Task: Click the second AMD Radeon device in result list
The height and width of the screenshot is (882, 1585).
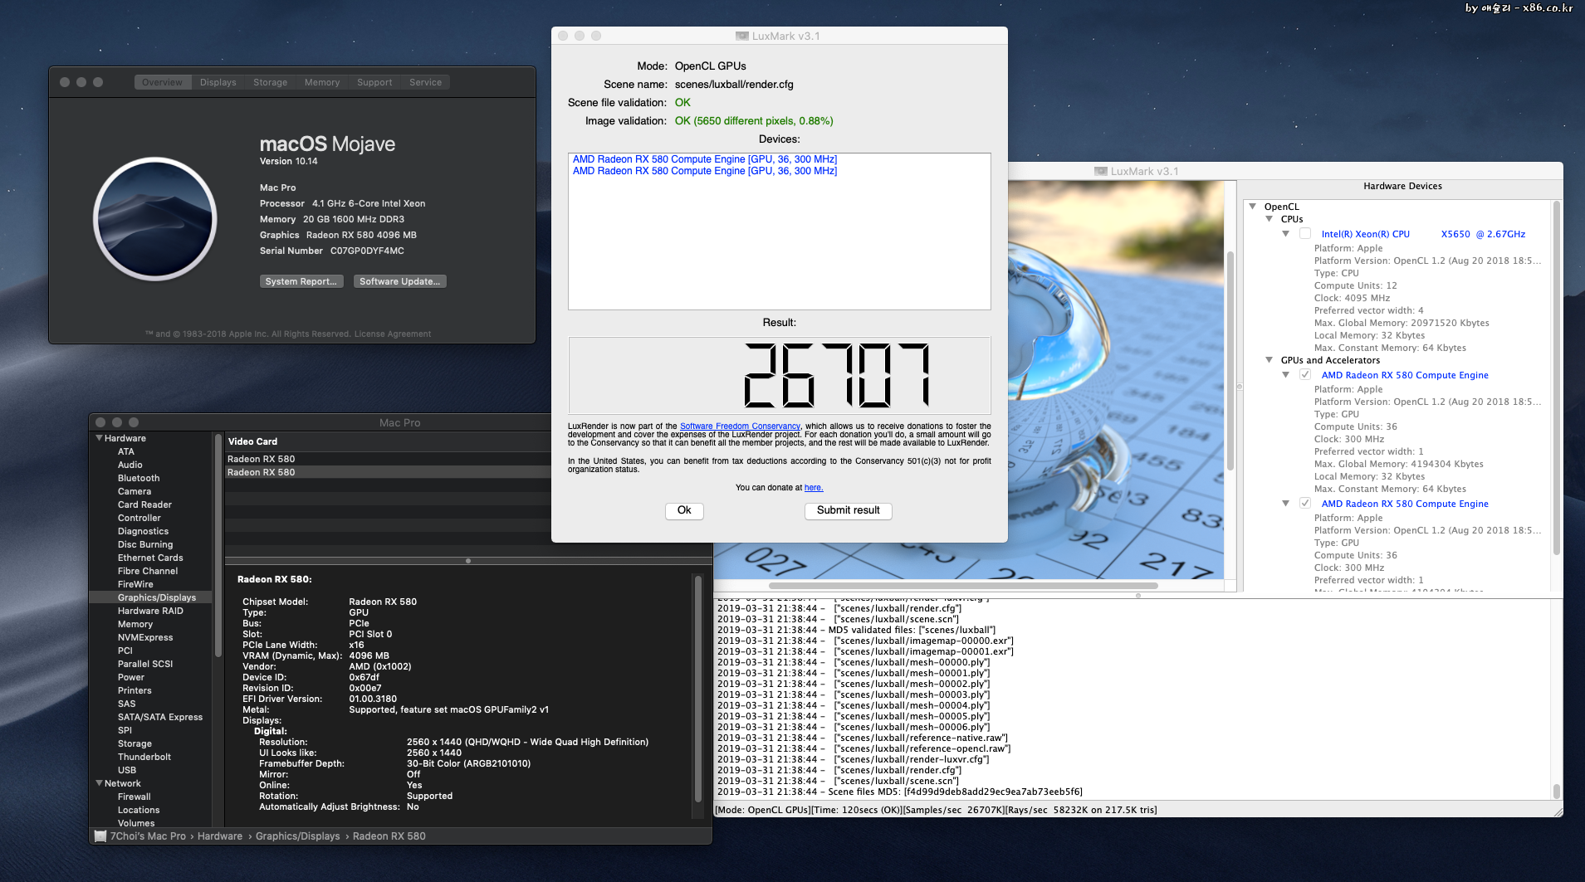Action: pos(705,171)
